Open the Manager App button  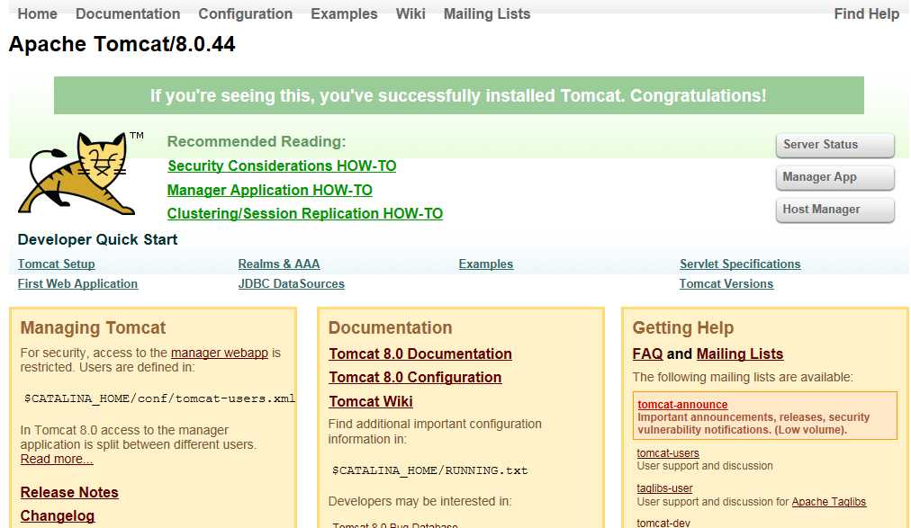point(834,177)
